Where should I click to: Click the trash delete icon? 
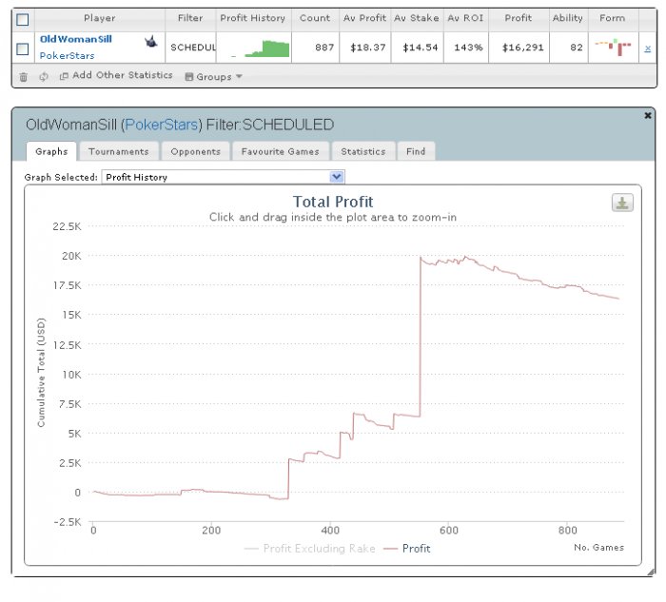click(24, 77)
